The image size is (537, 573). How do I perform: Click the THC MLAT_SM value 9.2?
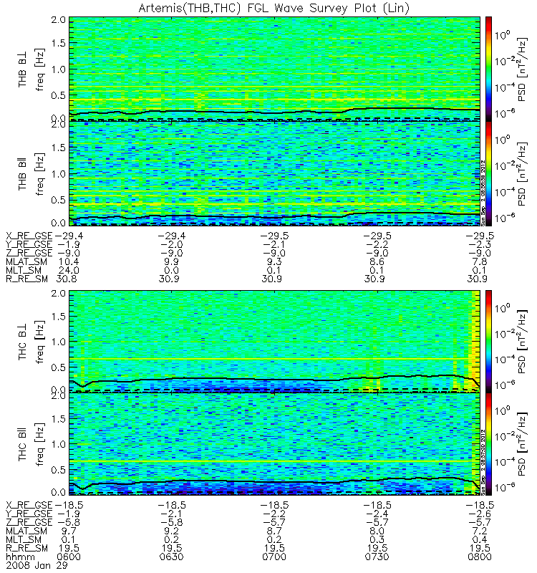click(171, 531)
